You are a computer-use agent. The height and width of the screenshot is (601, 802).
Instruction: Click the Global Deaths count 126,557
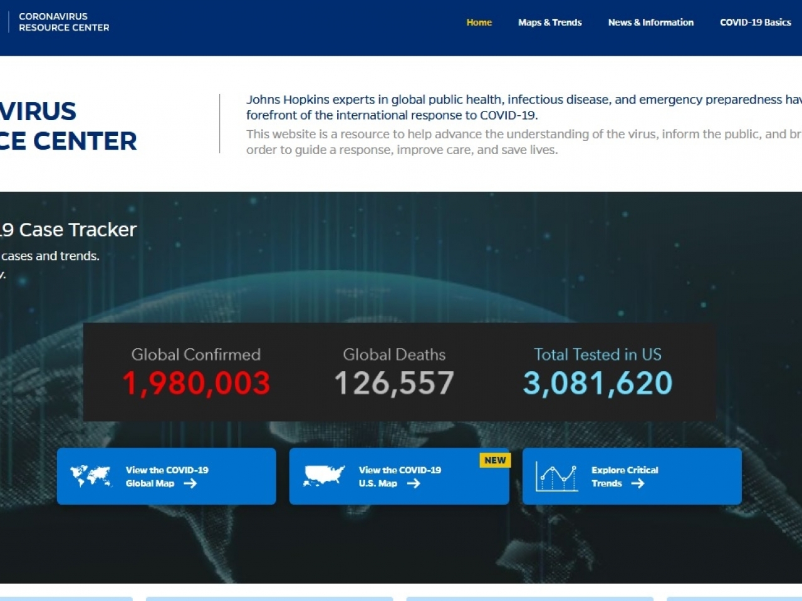394,383
